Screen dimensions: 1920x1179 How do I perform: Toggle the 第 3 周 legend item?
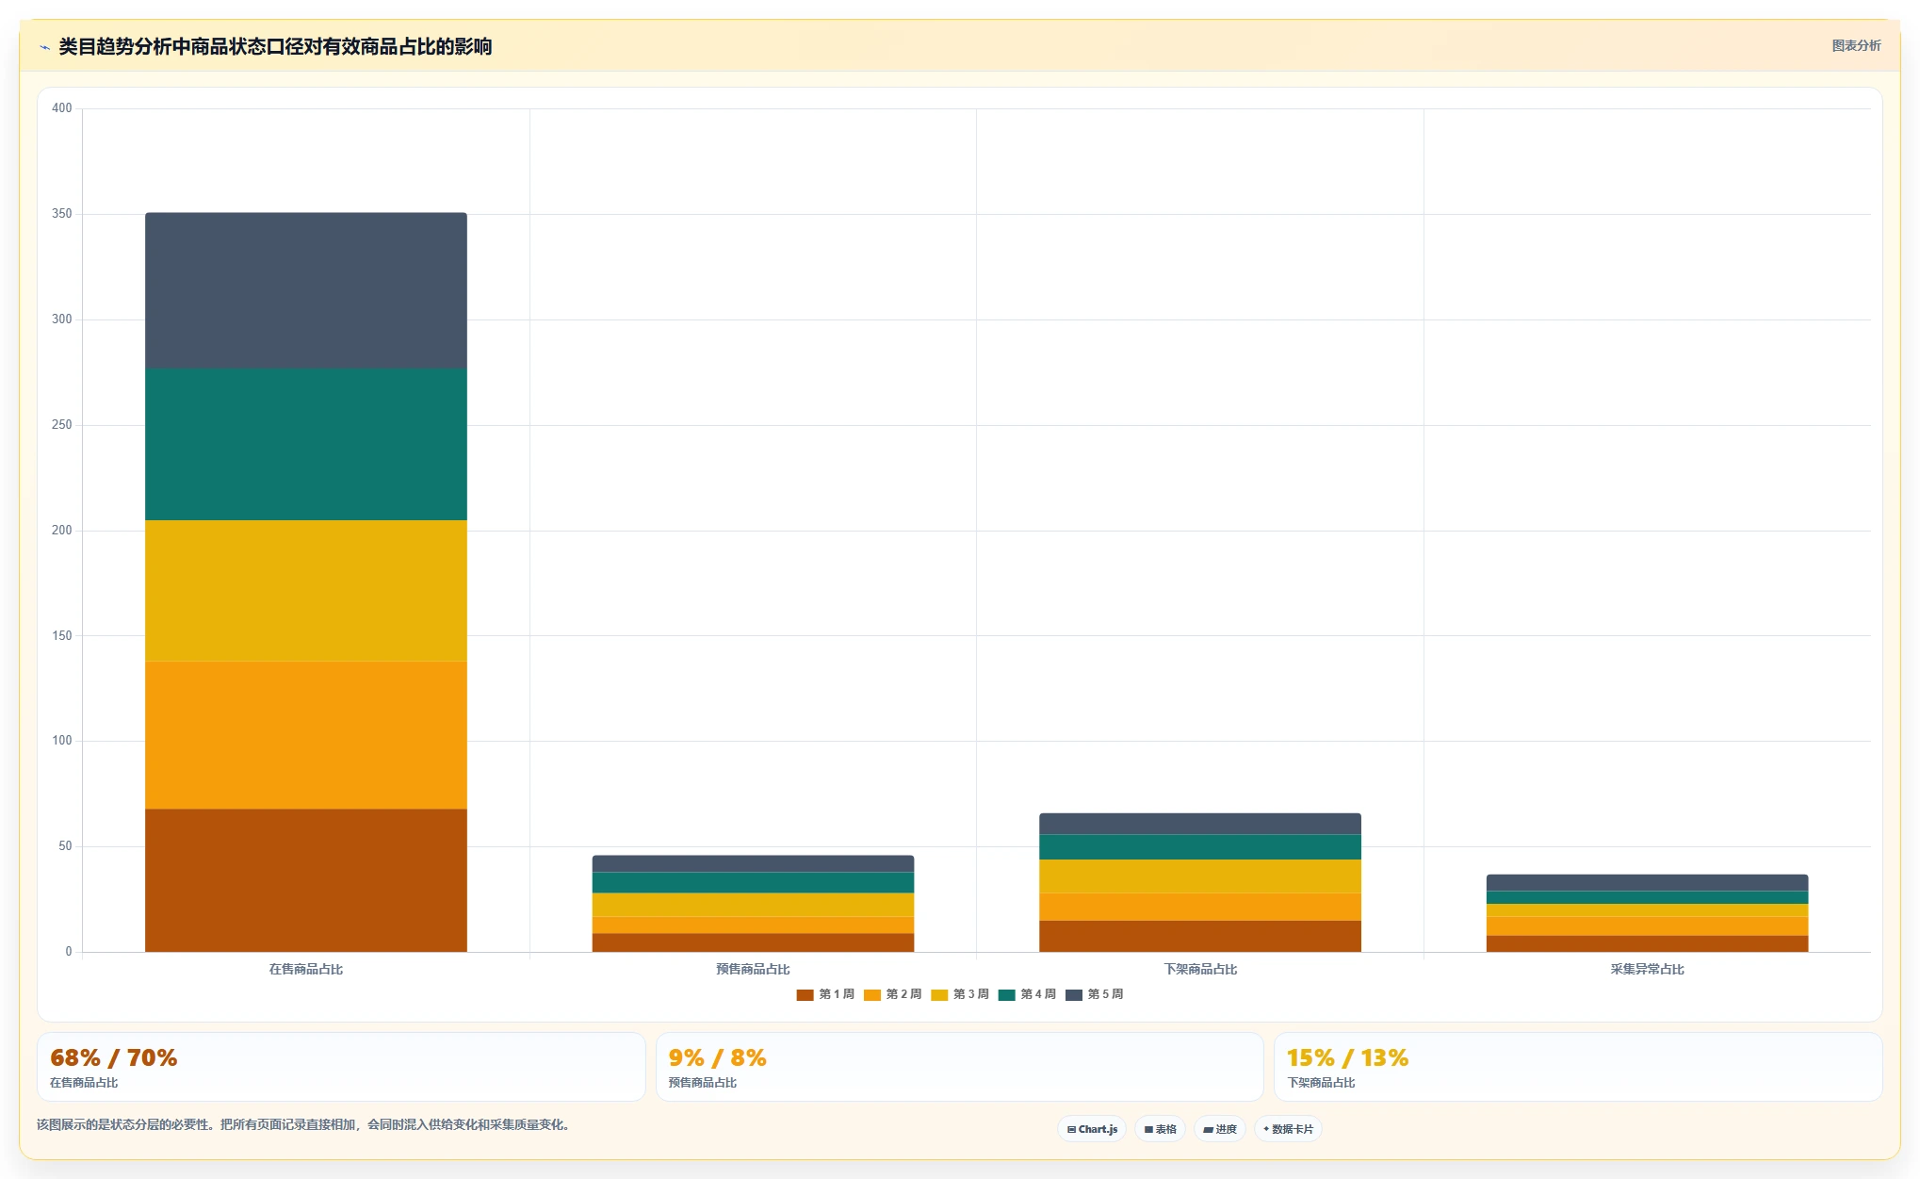click(960, 994)
